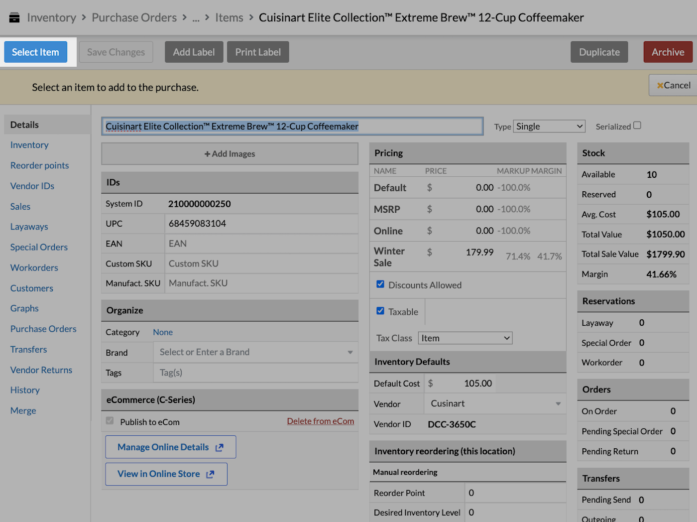Select History in the left sidebar
Viewport: 697px width, 522px height.
coord(24,390)
